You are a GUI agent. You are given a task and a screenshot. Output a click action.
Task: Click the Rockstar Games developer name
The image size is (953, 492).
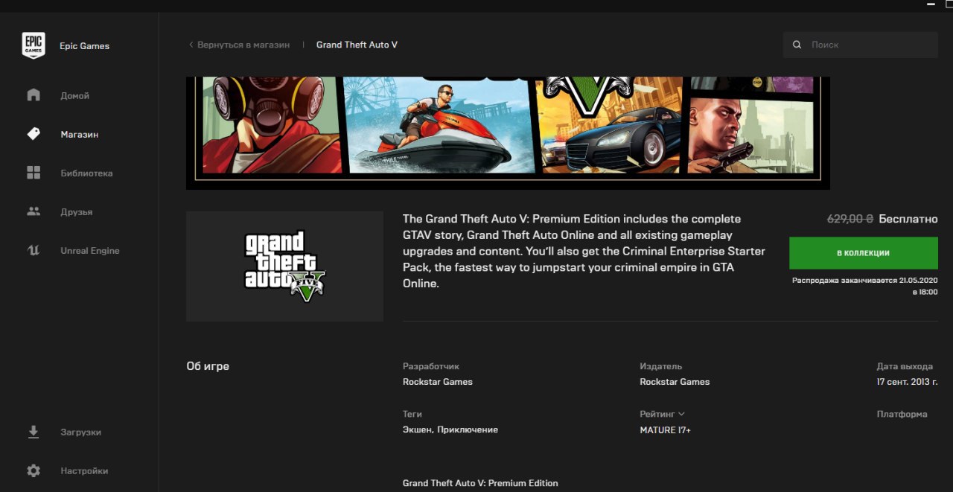tap(438, 382)
